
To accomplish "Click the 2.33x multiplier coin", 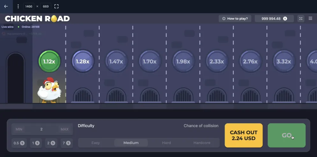I will click(x=217, y=61).
